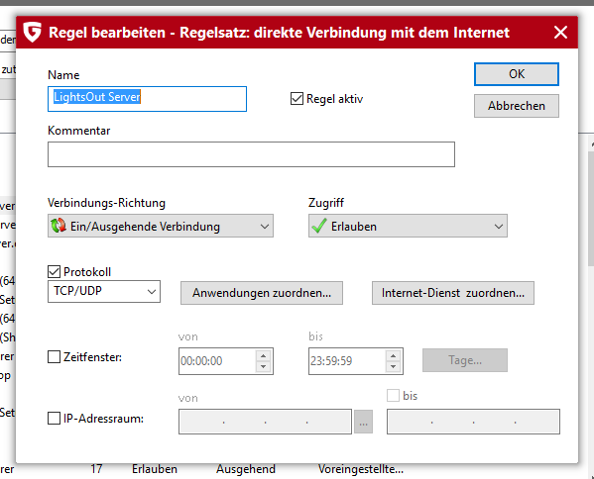Click into the Kommentar text field
This screenshot has height=479, width=594.
[x=251, y=154]
